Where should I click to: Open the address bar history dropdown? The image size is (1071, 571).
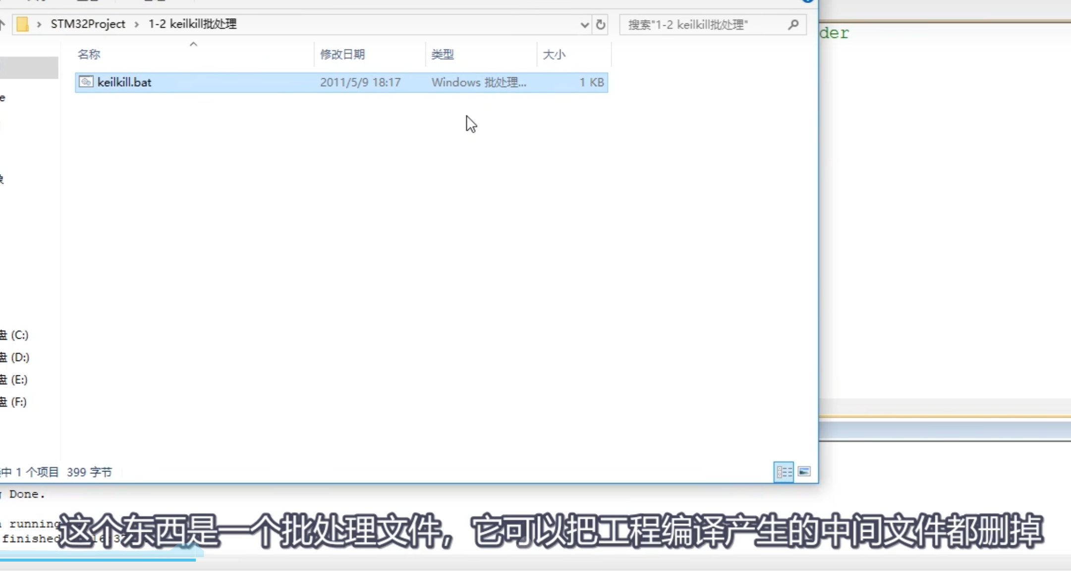click(584, 25)
